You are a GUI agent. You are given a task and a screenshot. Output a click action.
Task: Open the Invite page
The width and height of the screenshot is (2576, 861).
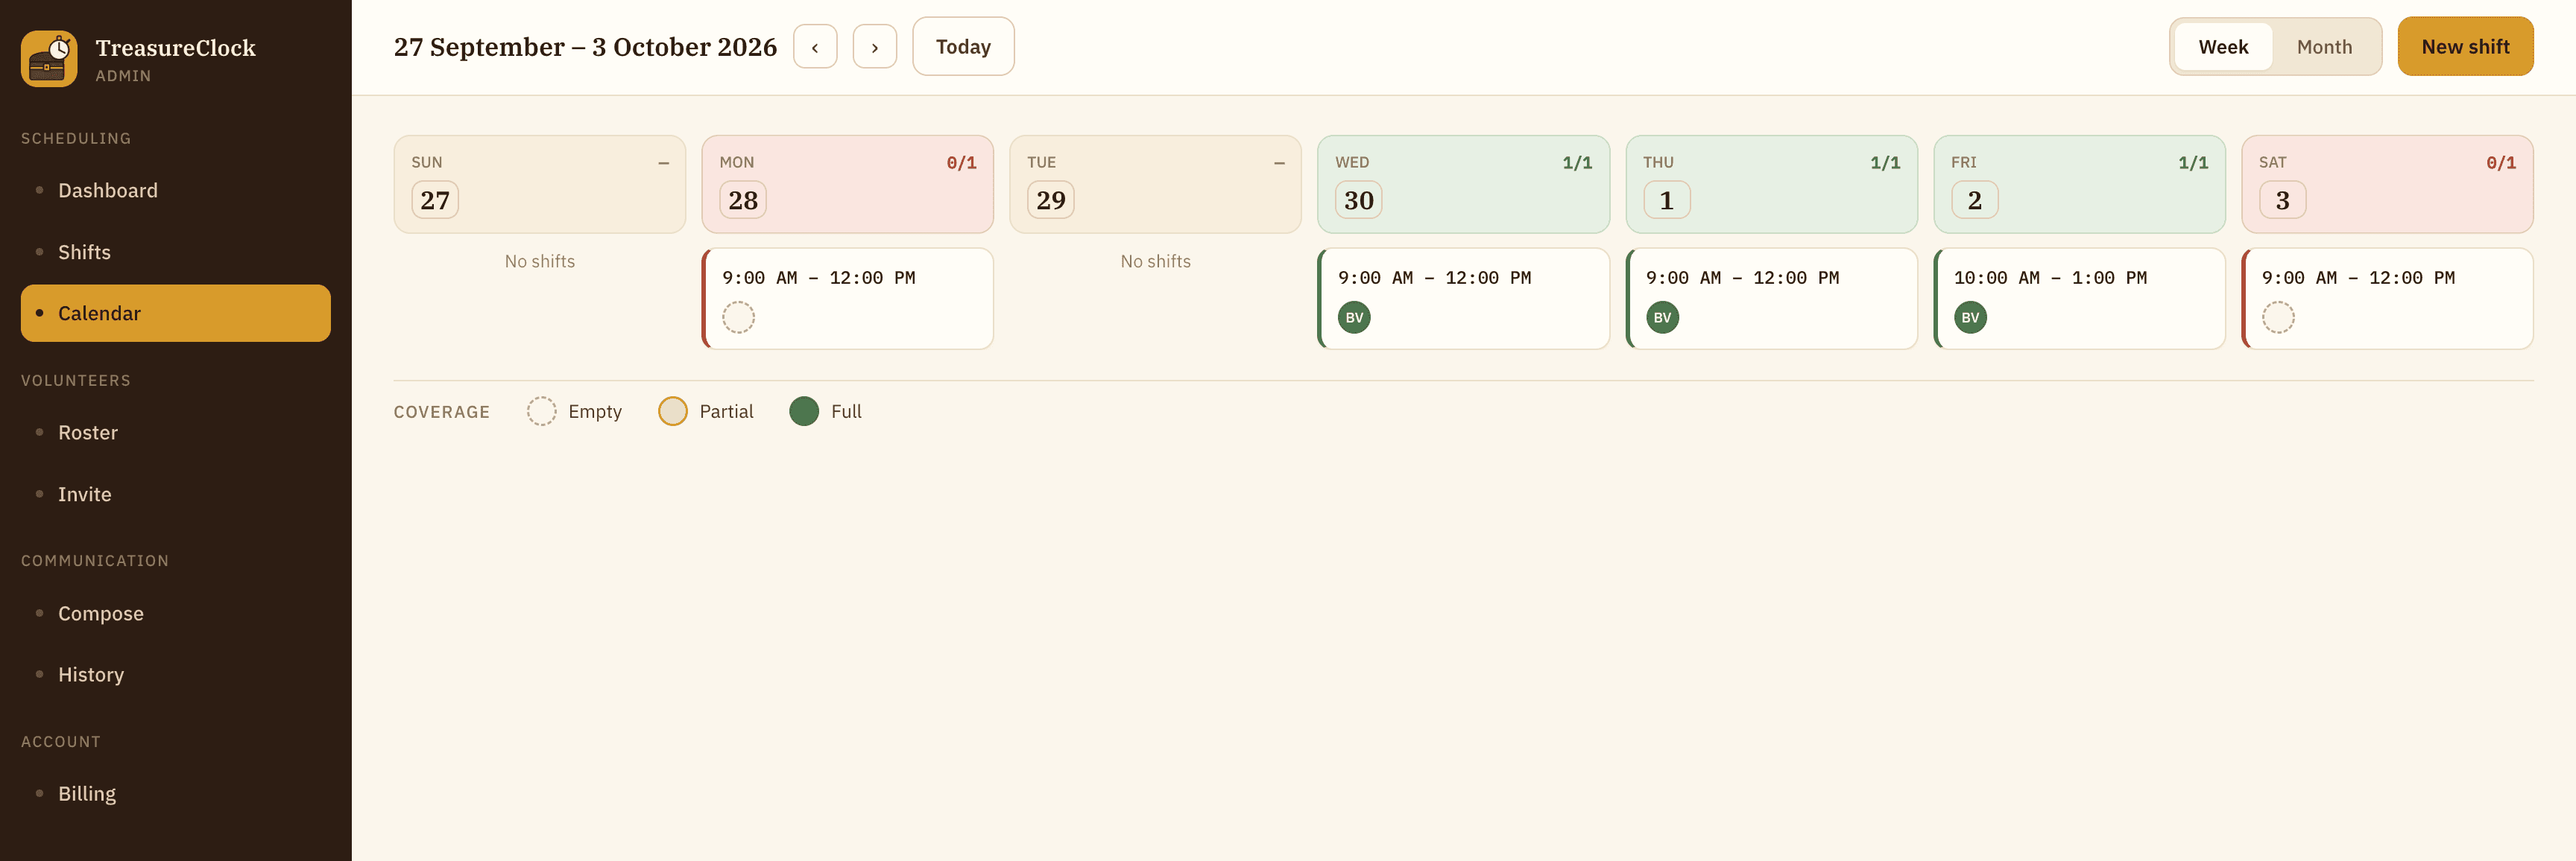[176, 495]
